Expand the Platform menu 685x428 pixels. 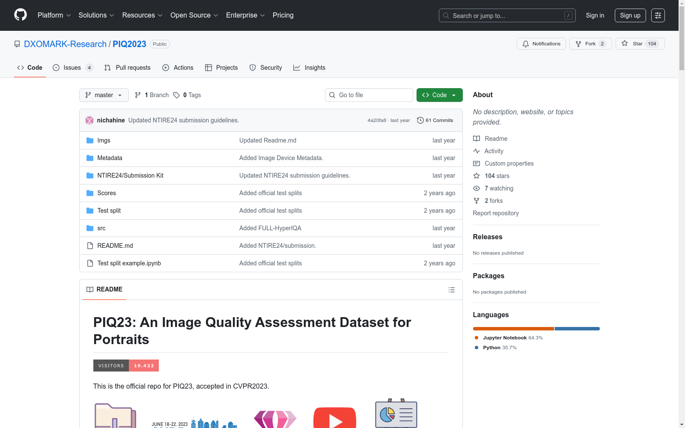(54, 15)
